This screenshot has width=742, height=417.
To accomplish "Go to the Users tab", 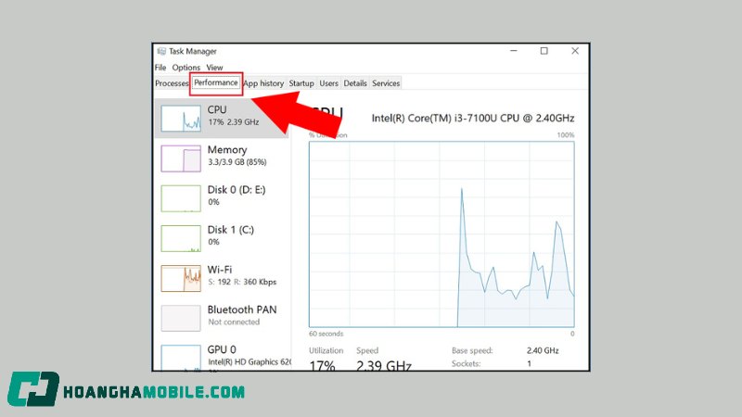I will (x=328, y=83).
